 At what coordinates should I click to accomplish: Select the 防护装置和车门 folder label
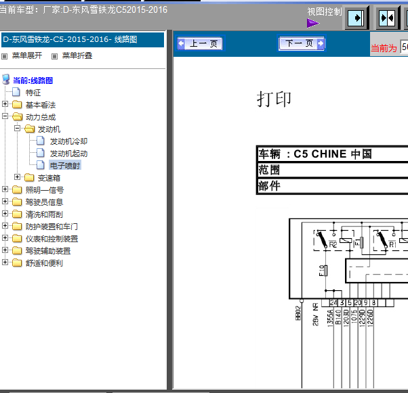pyautogui.click(x=52, y=227)
